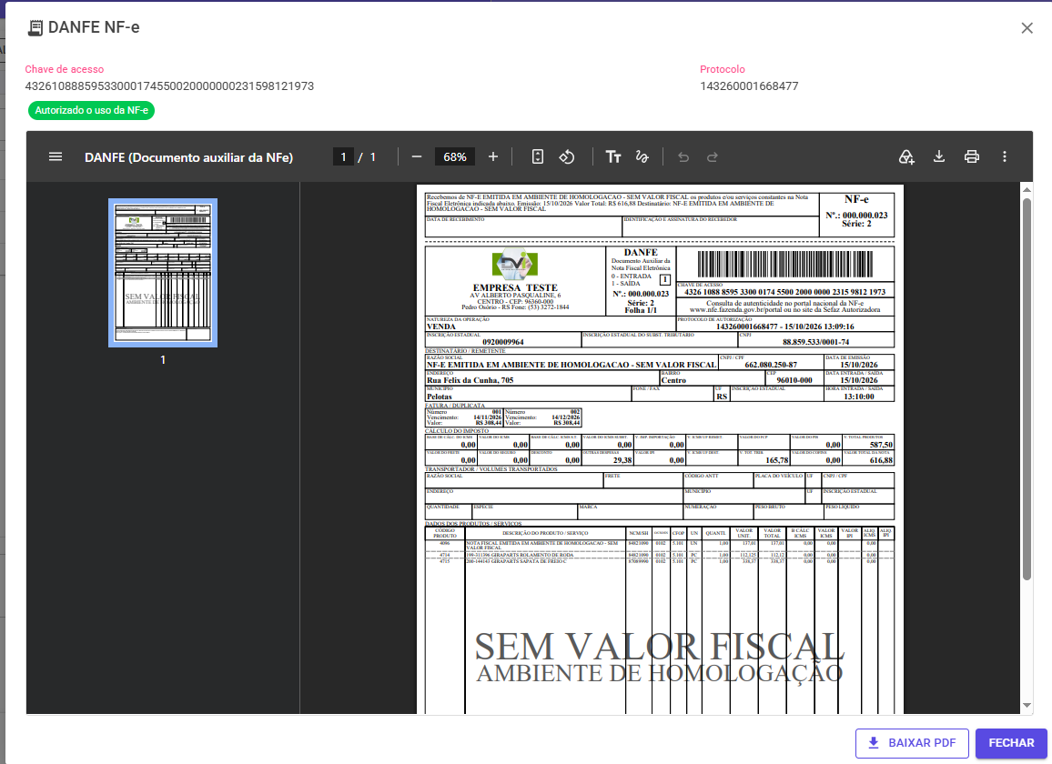Edit the 68% zoom level field

point(455,157)
